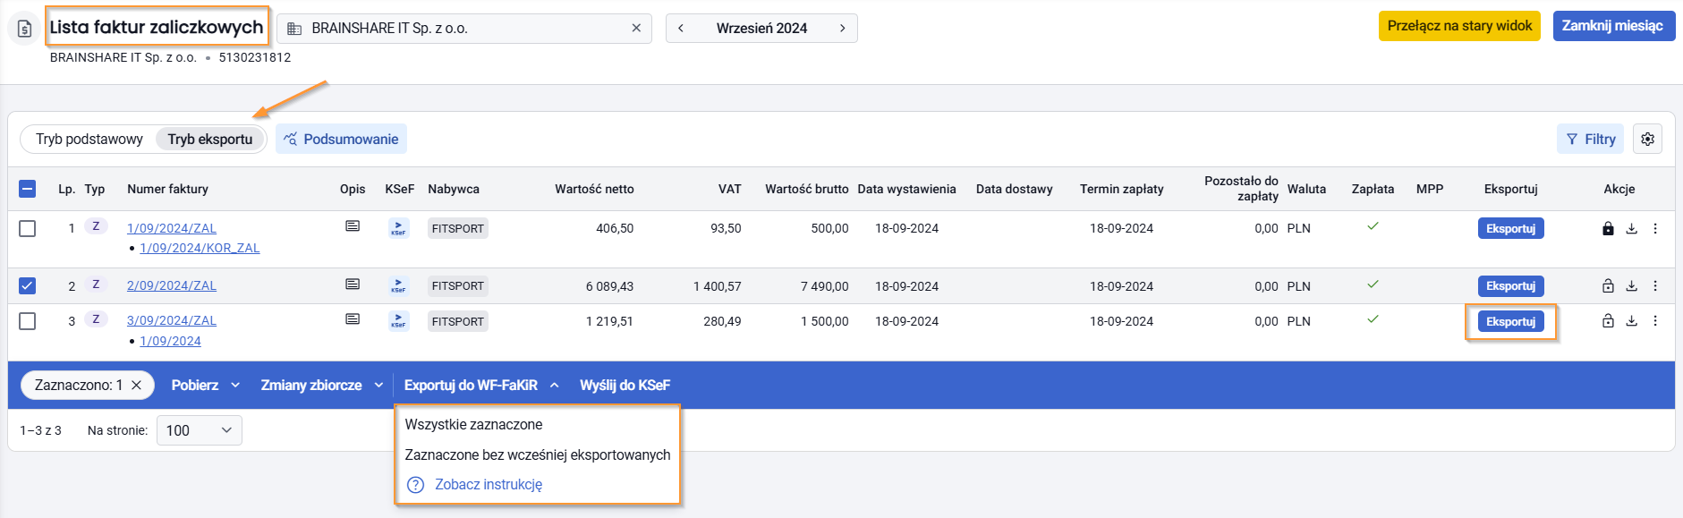Click the open lock icon on 3/09/2024/ZAL
Viewport: 1683px width, 518px height.
pos(1608,320)
